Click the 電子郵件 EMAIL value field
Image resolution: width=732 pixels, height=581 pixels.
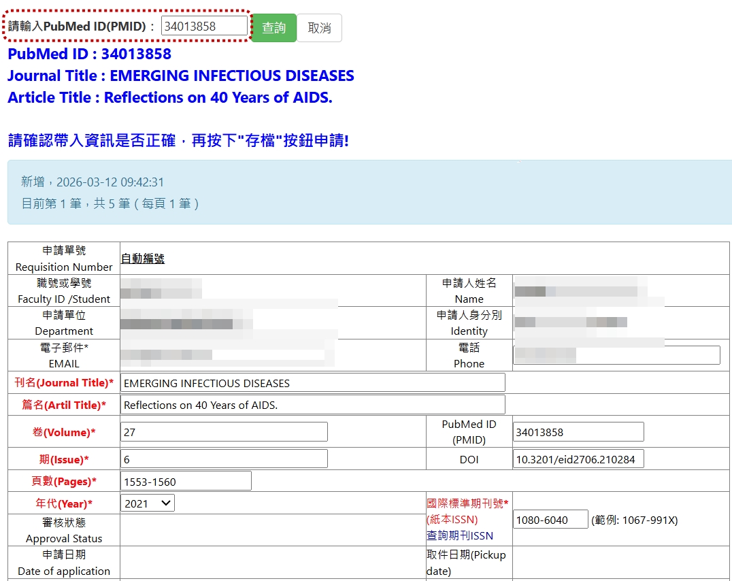tap(224, 355)
